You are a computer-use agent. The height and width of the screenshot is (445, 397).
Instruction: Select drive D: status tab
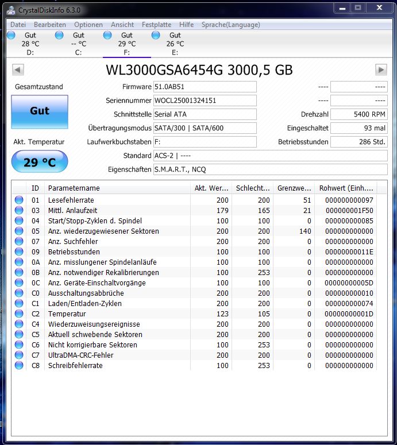[30, 44]
